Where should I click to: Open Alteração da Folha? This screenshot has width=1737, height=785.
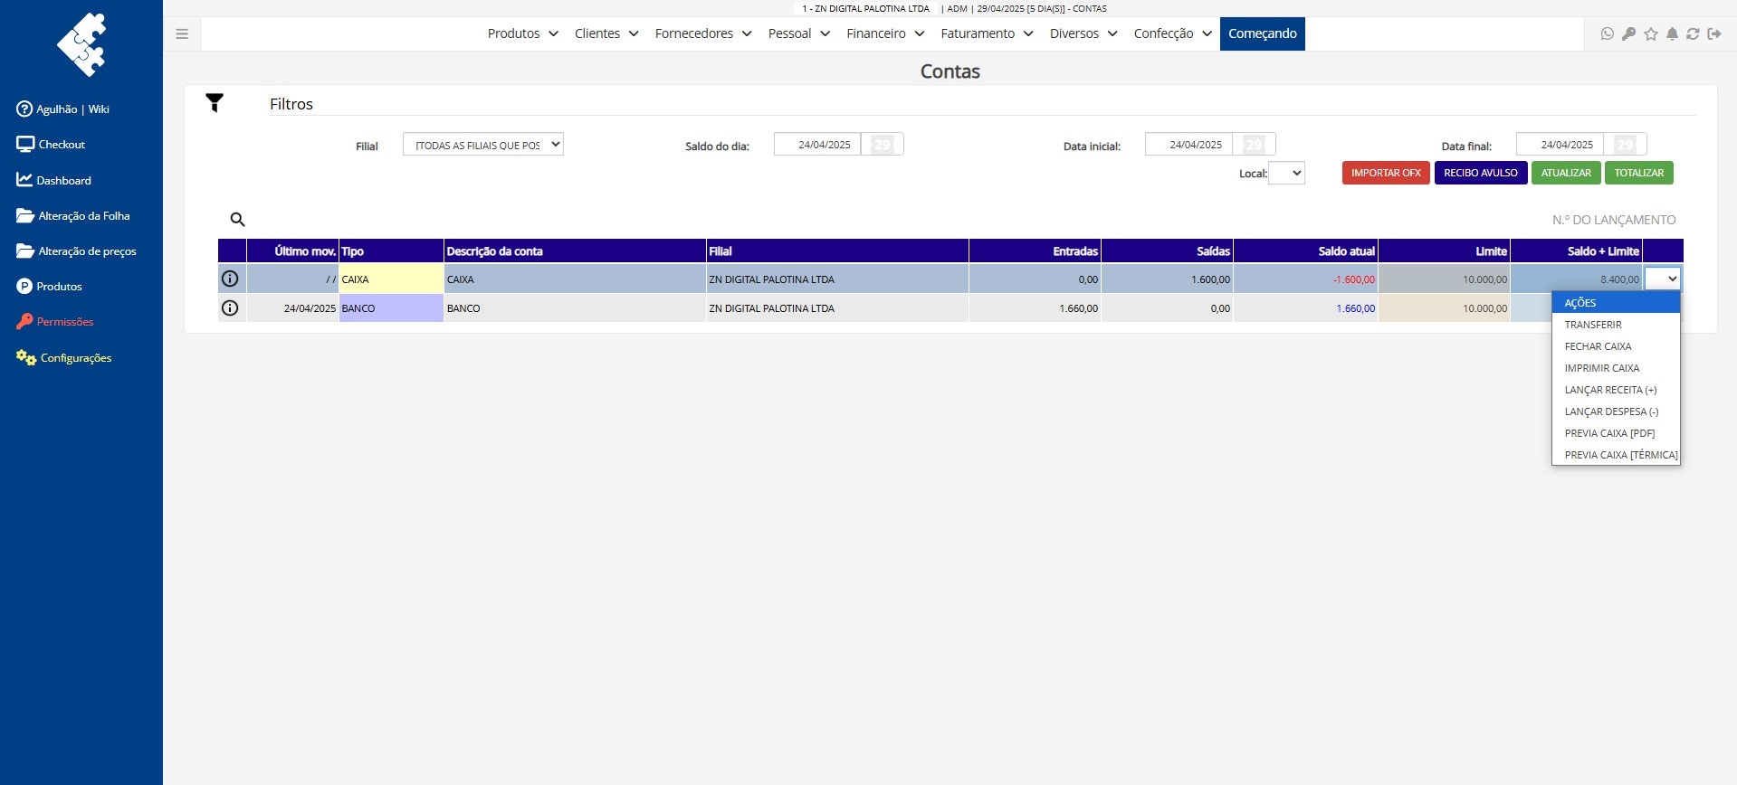point(73,215)
